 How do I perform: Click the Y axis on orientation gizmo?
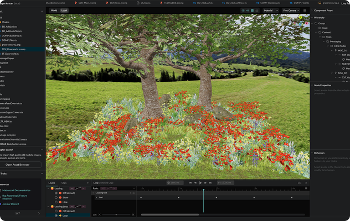[x=301, y=17]
